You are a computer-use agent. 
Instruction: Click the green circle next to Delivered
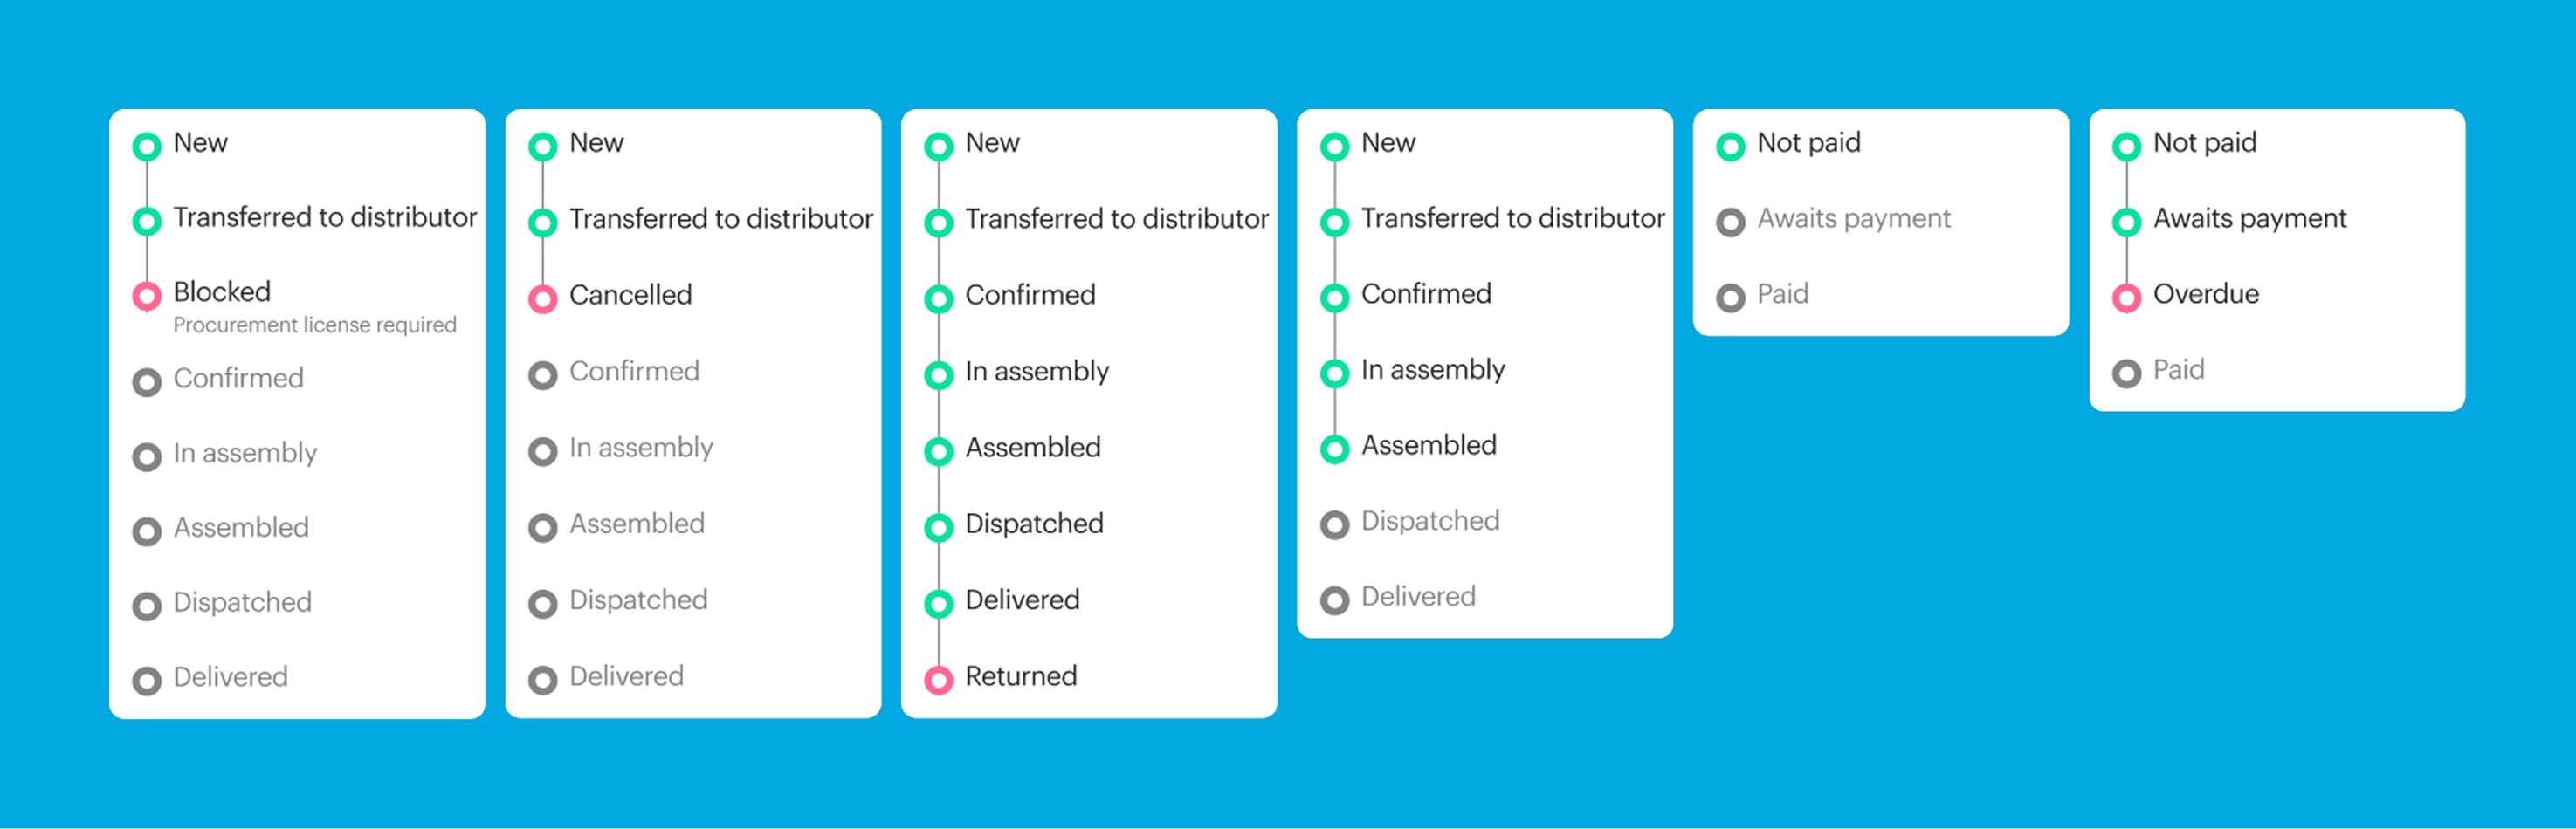(939, 603)
